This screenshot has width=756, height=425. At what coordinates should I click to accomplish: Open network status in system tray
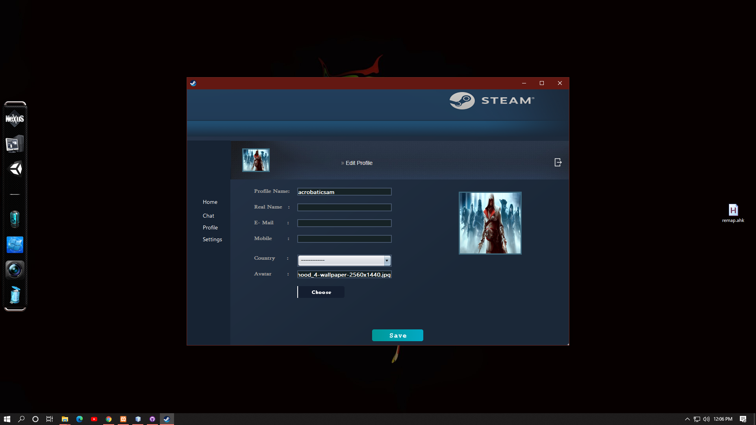[x=697, y=419]
